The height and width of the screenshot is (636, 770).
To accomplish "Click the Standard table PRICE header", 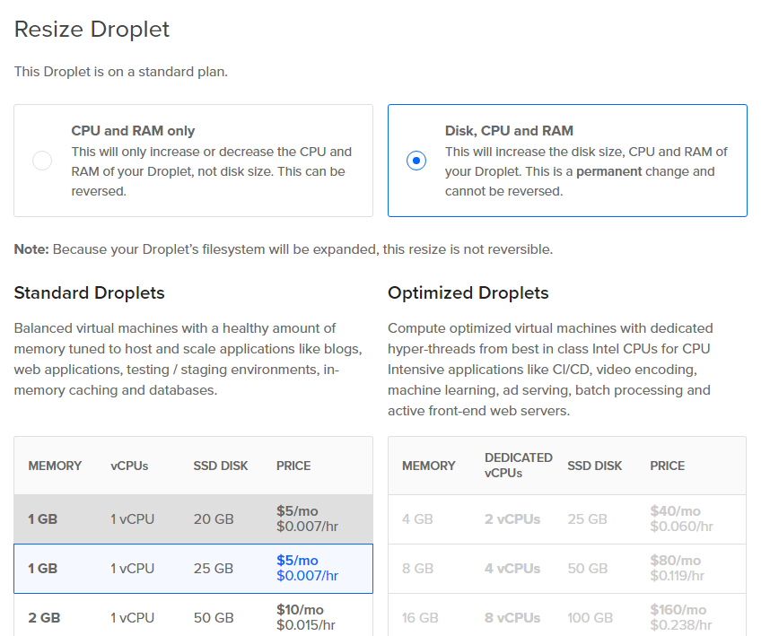I will (293, 466).
